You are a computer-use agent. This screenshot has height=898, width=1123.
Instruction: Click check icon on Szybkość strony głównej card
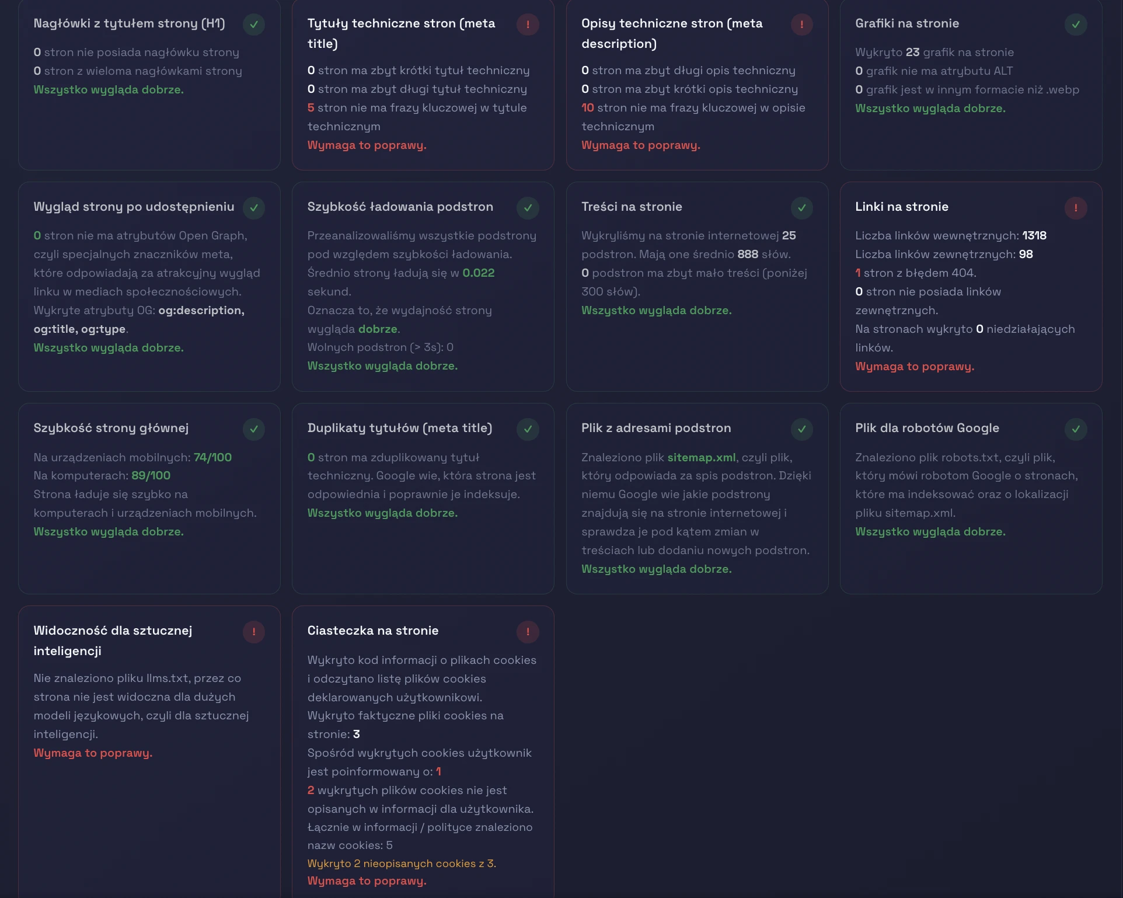point(254,429)
